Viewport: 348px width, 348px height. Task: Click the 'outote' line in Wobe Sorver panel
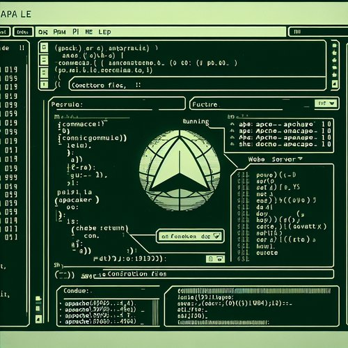pos(267,253)
